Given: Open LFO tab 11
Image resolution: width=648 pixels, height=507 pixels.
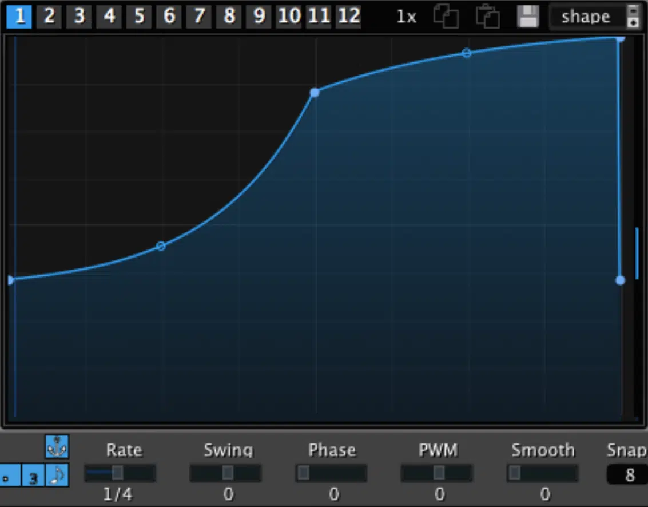Looking at the screenshot, I should pos(319,17).
